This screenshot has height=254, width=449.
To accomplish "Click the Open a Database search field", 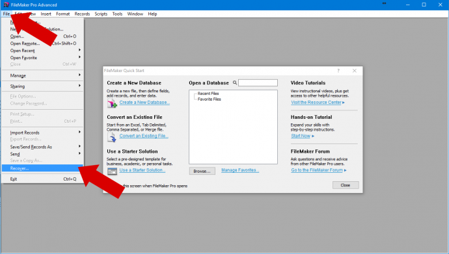I will (x=258, y=83).
